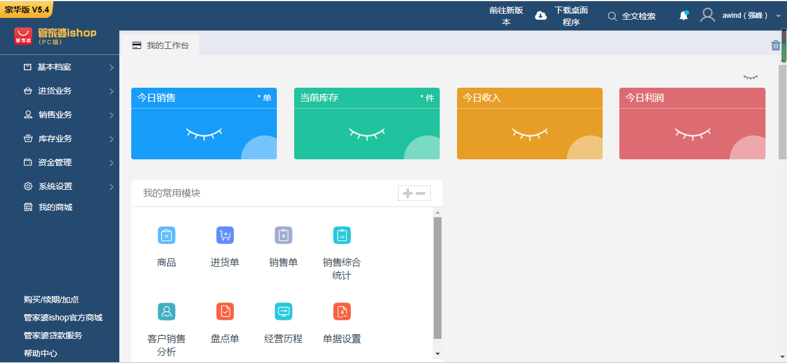The image size is (787, 364).
Task: Toggle the 当前库存 card eye icon
Action: point(367,134)
